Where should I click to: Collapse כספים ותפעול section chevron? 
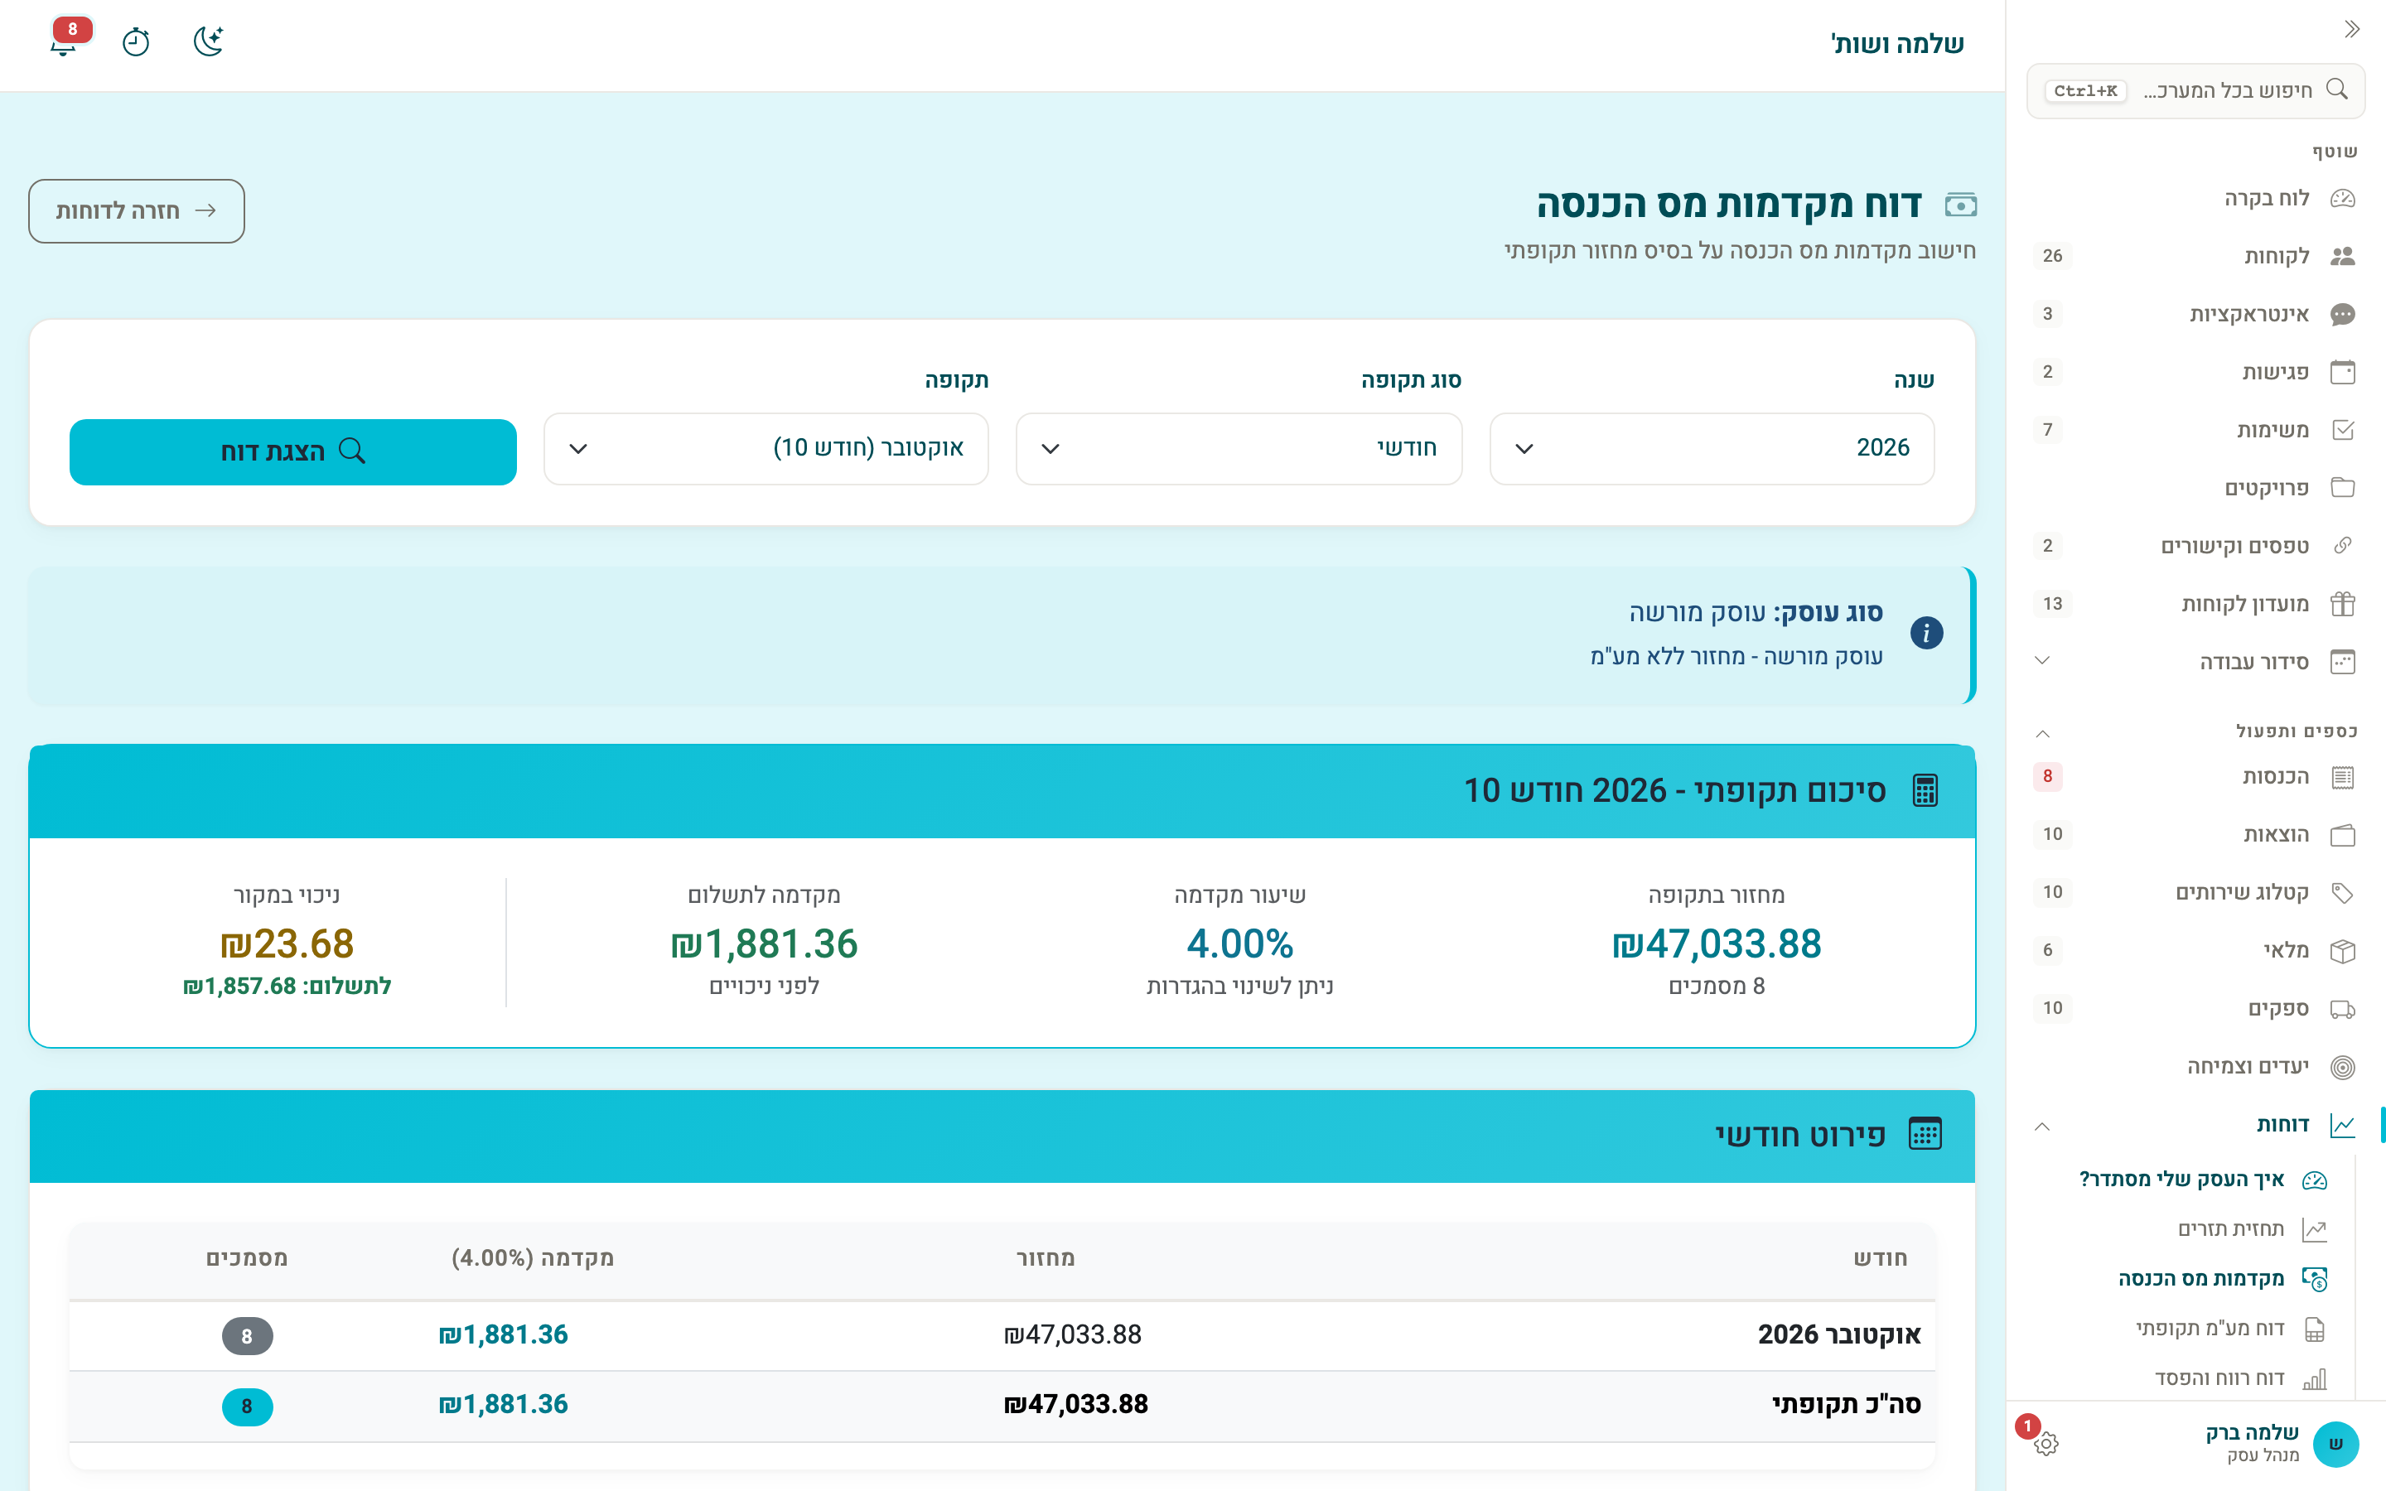coord(2043,733)
